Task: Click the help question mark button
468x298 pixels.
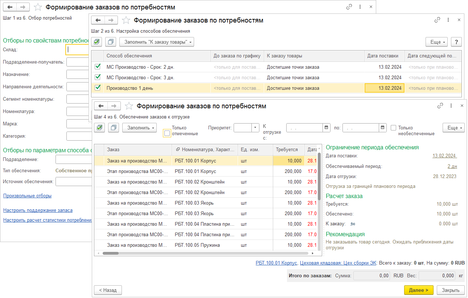Action: tap(456, 42)
